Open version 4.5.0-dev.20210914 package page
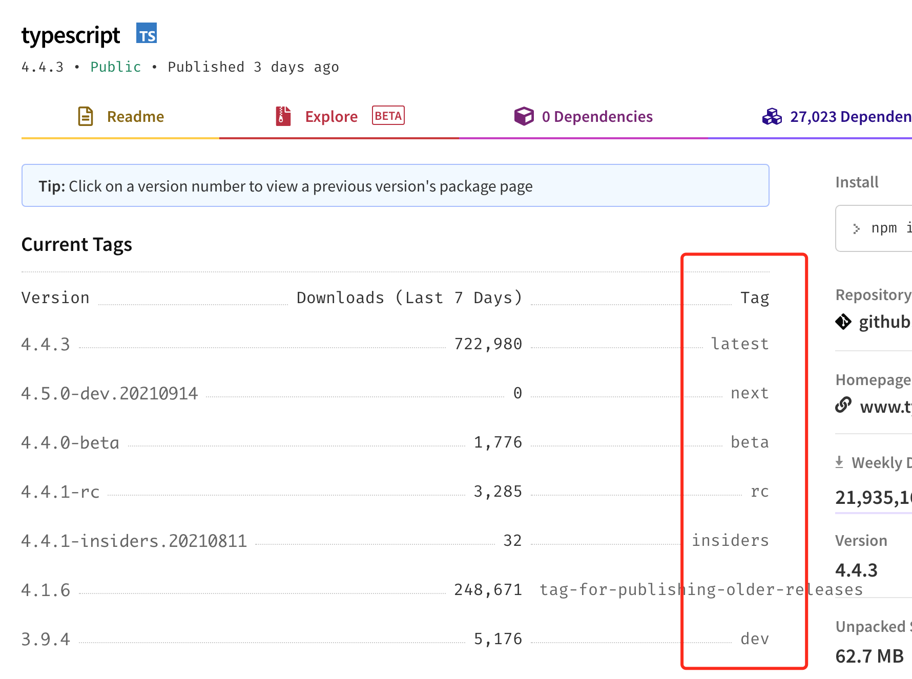This screenshot has height=679, width=912. [x=109, y=393]
